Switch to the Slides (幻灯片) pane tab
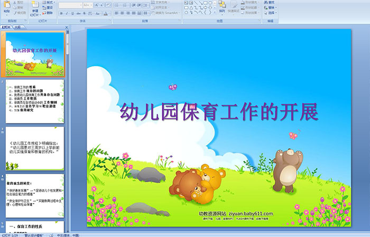 tap(6, 27)
